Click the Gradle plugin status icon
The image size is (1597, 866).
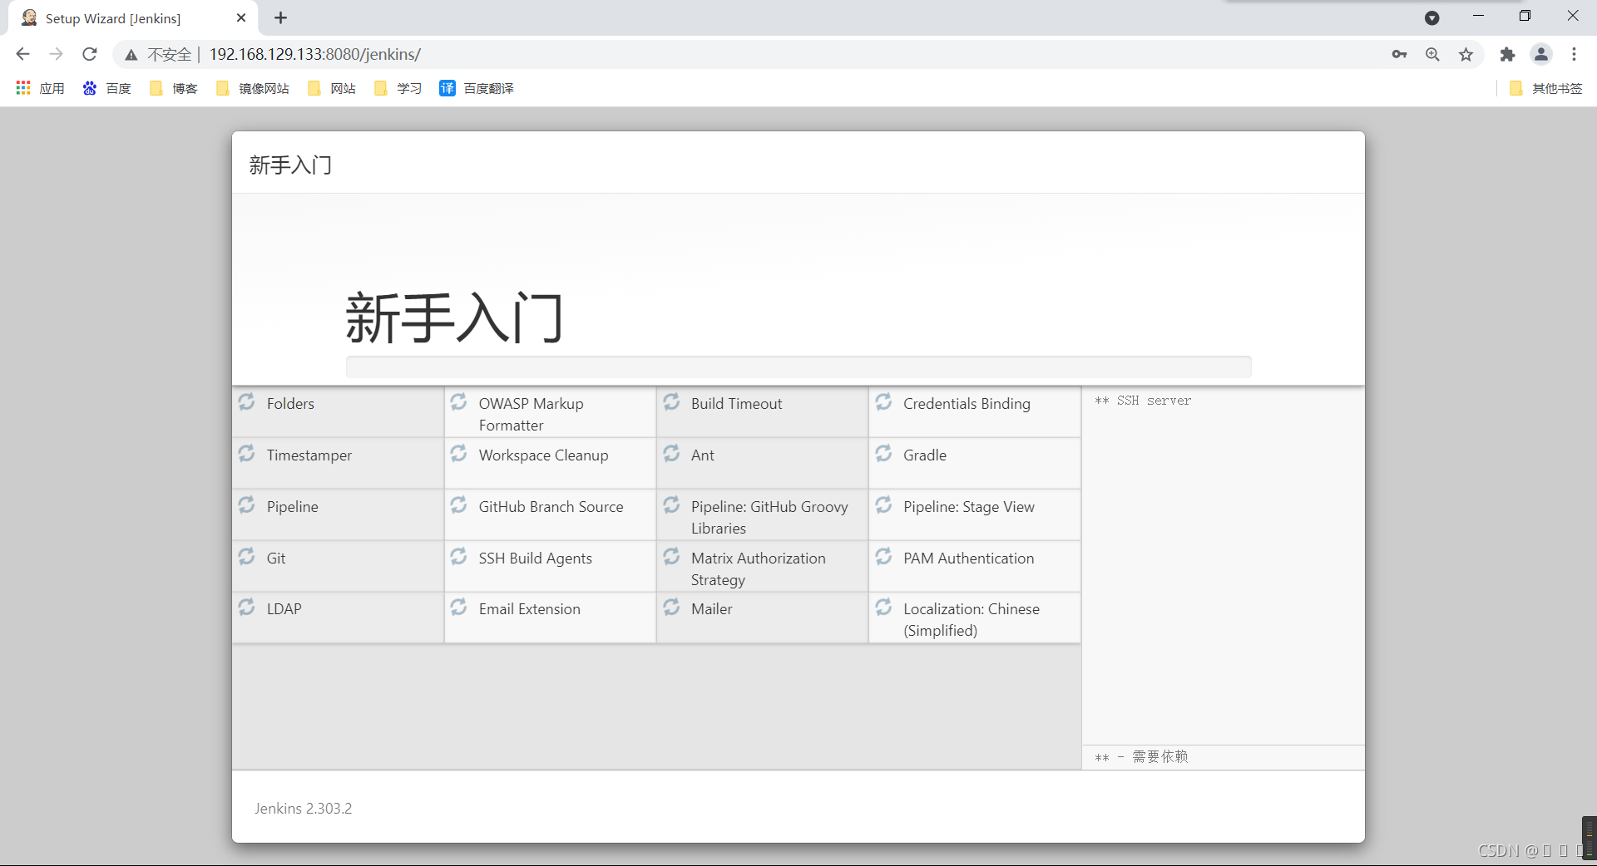[884, 454]
